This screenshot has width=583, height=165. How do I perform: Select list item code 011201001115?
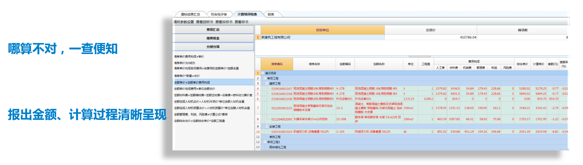point(282,108)
